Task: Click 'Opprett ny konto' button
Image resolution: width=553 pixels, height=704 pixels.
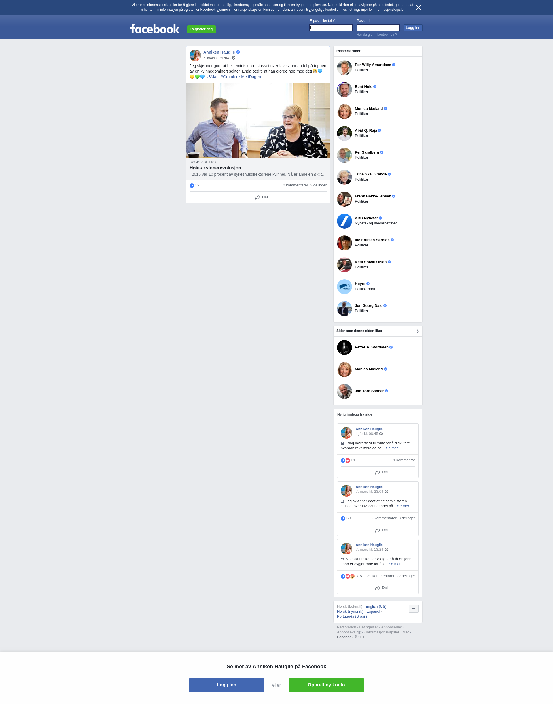Action: 326,685
